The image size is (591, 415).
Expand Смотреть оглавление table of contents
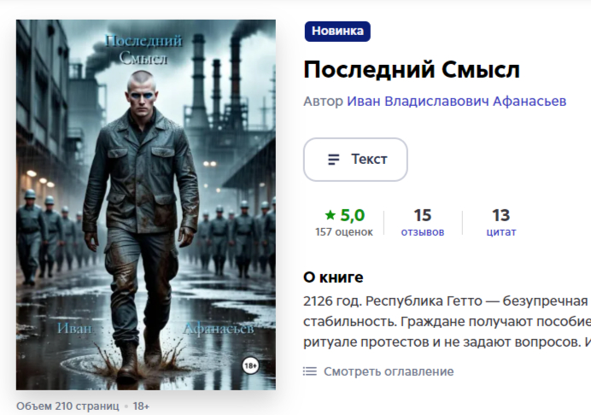(389, 371)
